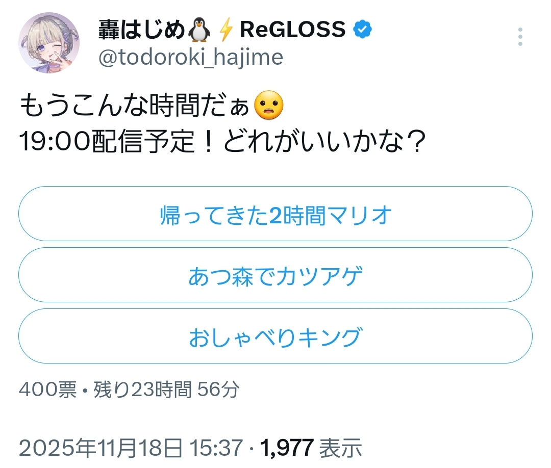Open the 1,977 表示 view count
The height and width of the screenshot is (468, 551).
pyautogui.click(x=311, y=449)
